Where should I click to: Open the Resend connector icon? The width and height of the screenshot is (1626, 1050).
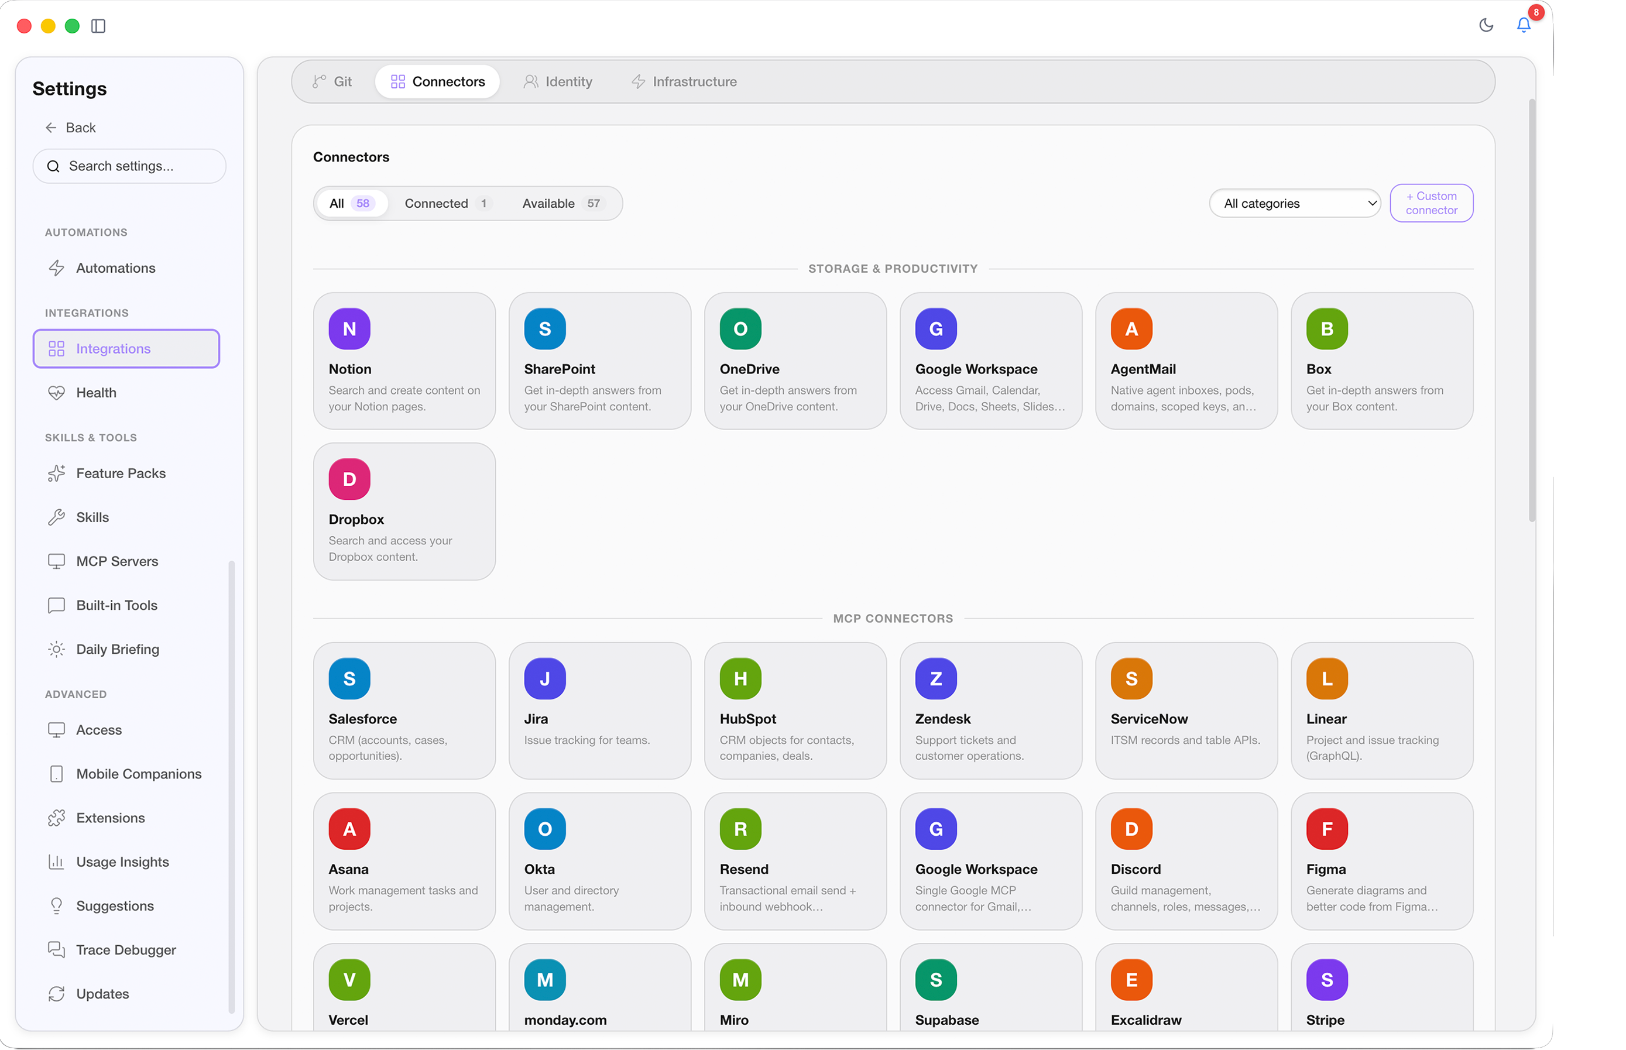point(740,829)
